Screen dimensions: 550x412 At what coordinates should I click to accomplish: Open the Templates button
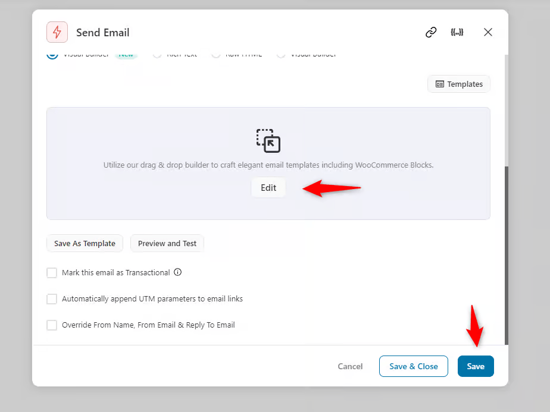[459, 84]
